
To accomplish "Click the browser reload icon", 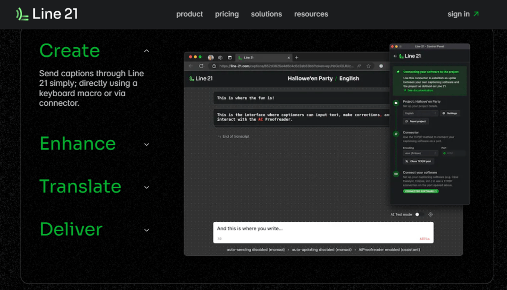I will (201, 66).
